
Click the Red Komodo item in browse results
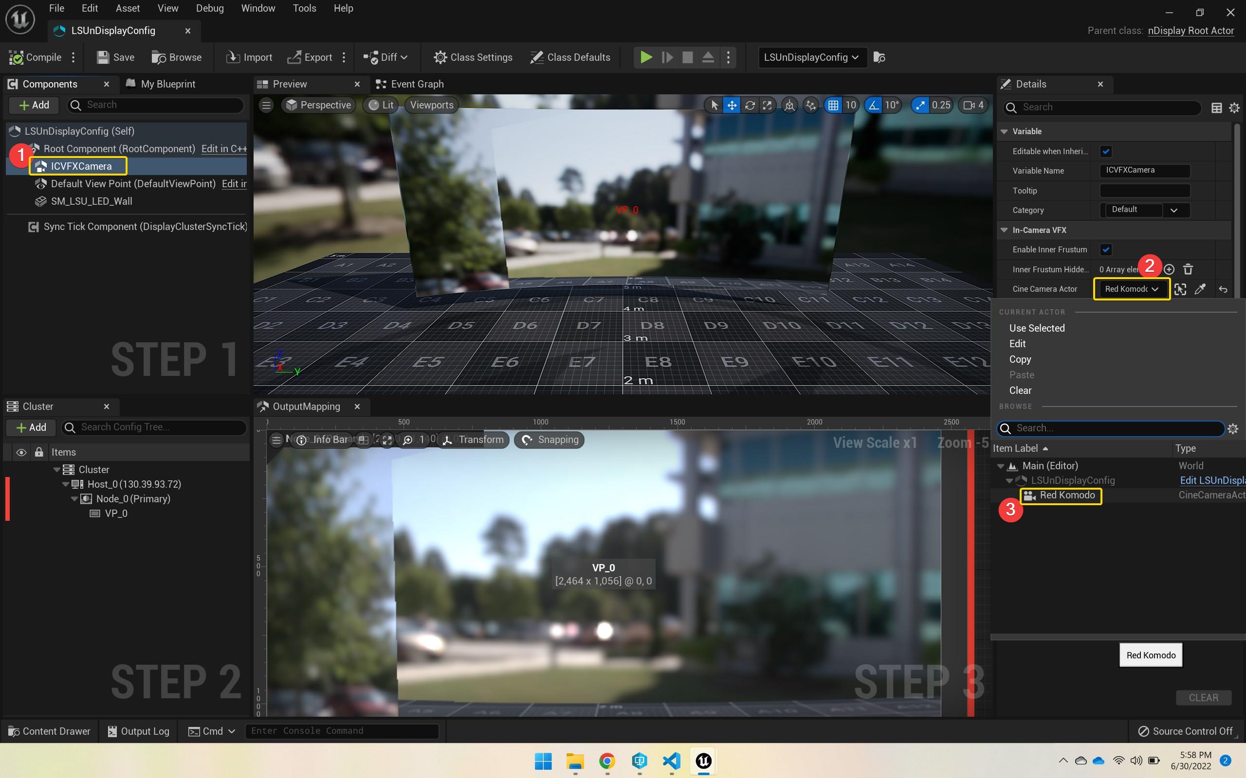pyautogui.click(x=1066, y=495)
